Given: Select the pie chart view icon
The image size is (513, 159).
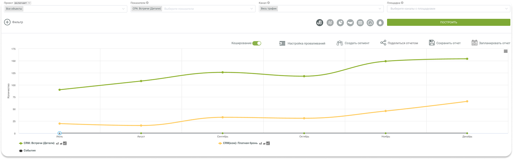Looking at the screenshot, I should pyautogui.click(x=340, y=22).
